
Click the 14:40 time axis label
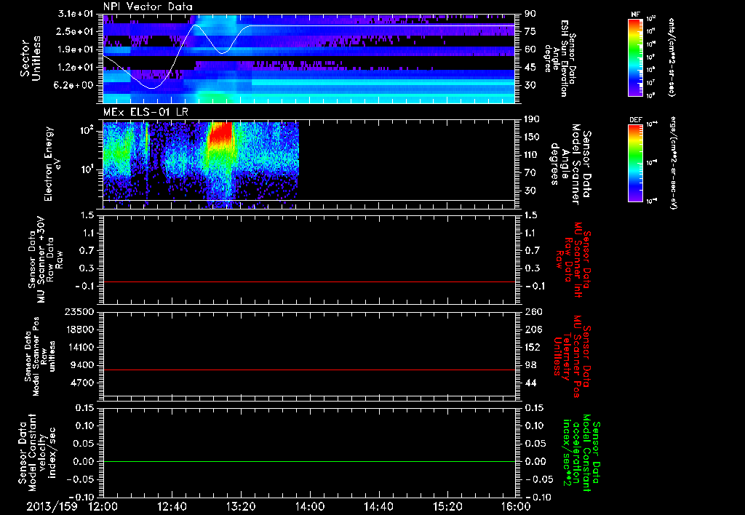378,506
